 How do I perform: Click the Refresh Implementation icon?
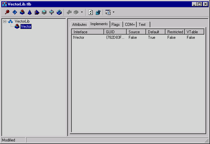click(x=91, y=12)
